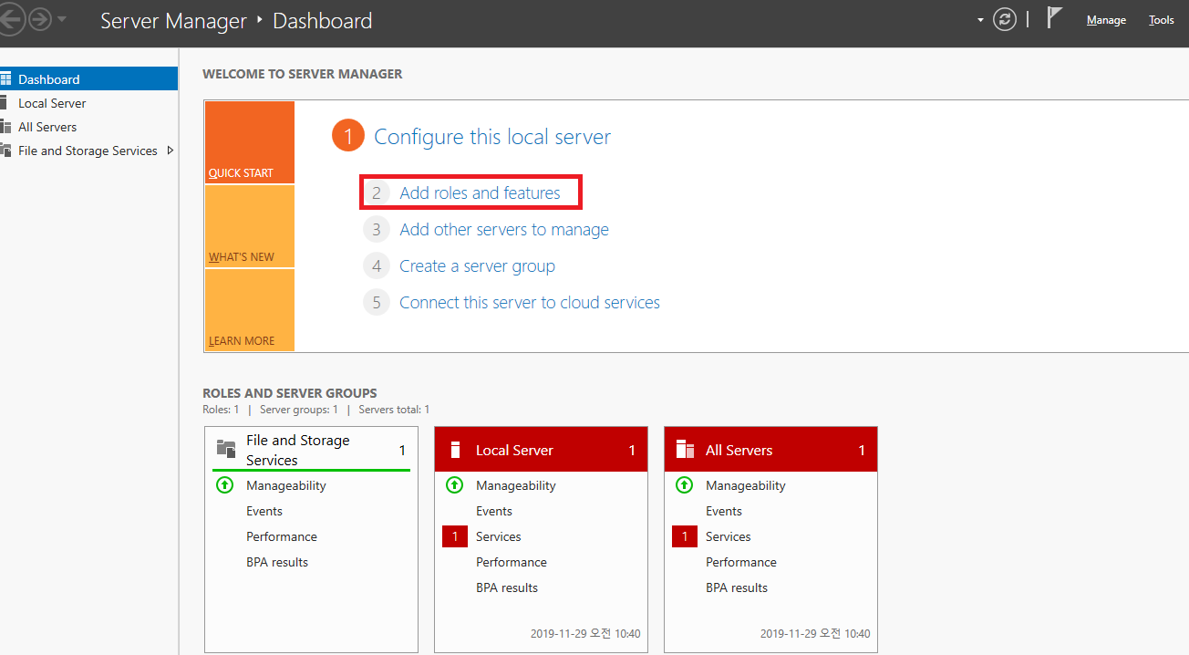The image size is (1189, 655).
Task: Open Performance in File and Storage tile
Action: point(282,536)
